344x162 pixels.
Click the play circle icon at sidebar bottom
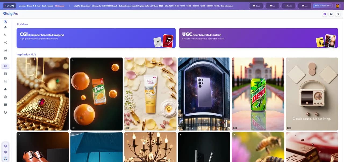pos(5,146)
